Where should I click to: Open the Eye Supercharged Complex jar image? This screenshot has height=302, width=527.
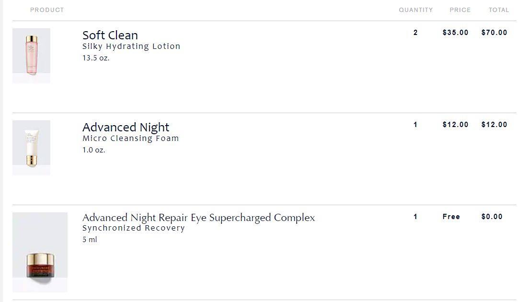(x=40, y=252)
